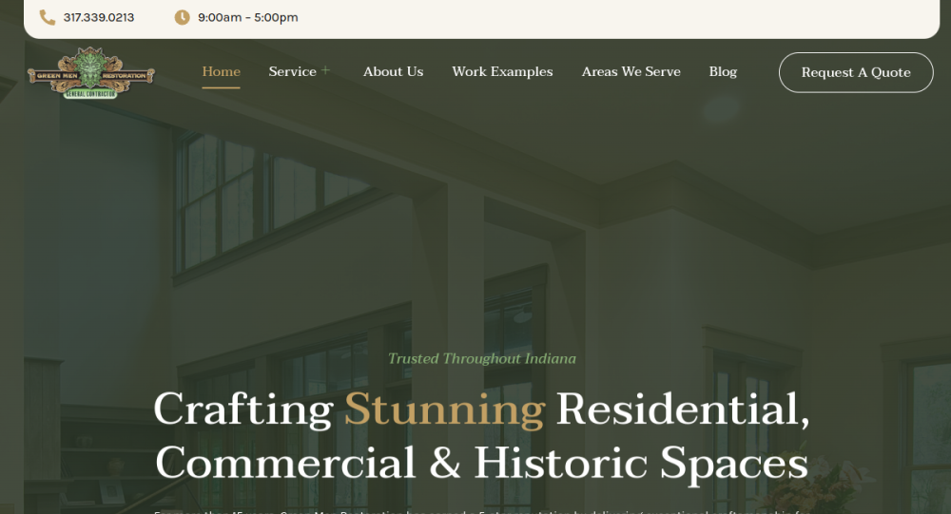This screenshot has height=514, width=951.
Task: Open Work Examples page
Action: point(502,71)
